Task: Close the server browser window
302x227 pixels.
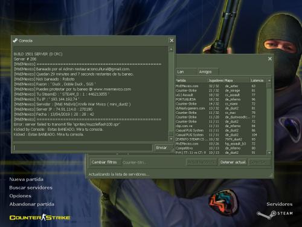Action: (270, 59)
